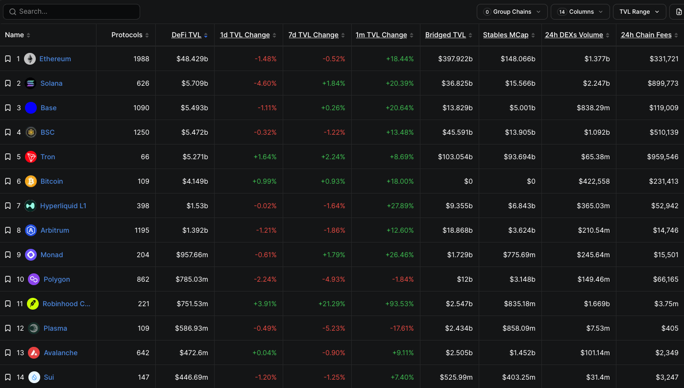
Task: Click the Robinhood Chain logo icon
Action: [x=33, y=304]
